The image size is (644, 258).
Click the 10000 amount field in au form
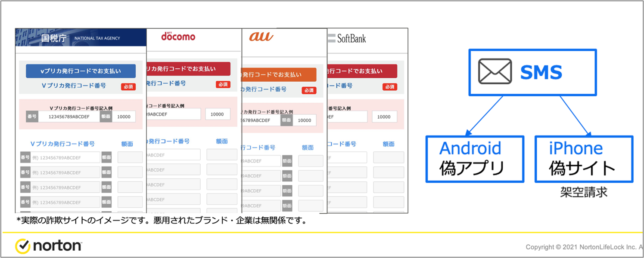click(x=305, y=120)
